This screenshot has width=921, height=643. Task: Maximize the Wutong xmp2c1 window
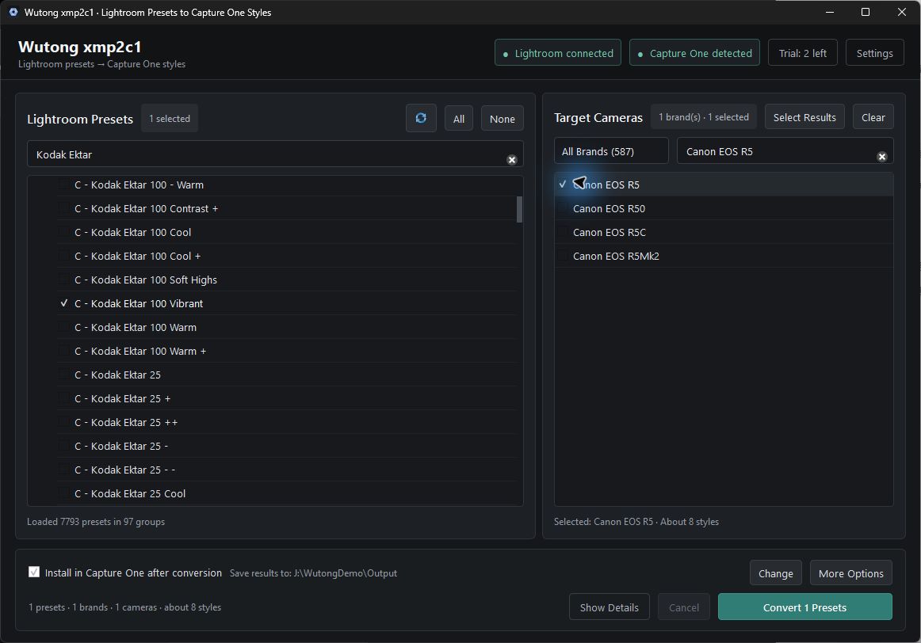(866, 12)
